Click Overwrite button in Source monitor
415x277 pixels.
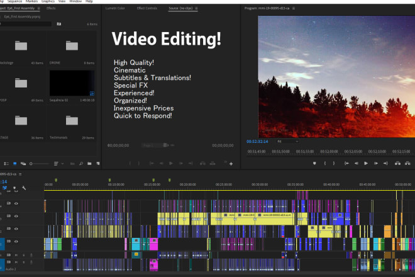(x=213, y=164)
